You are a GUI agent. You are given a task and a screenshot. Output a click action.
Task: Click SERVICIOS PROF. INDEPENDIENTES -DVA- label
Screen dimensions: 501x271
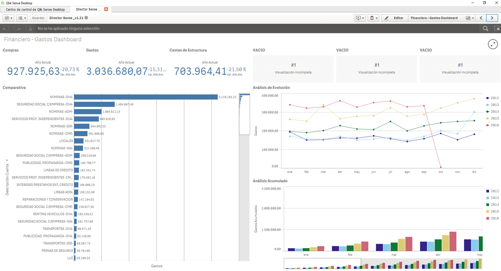[x=42, y=119]
